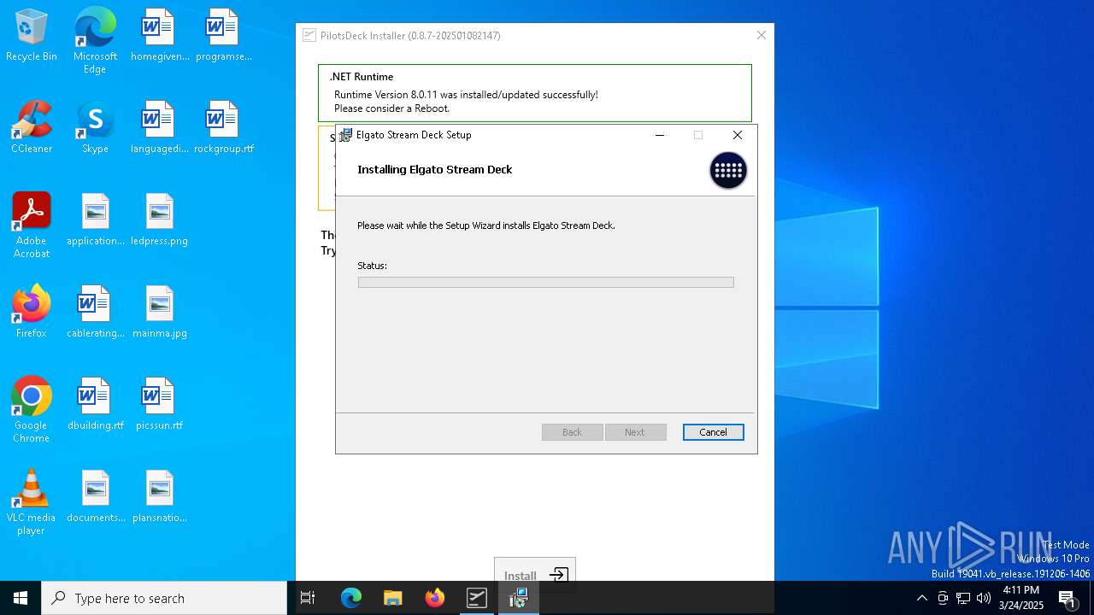Image resolution: width=1094 pixels, height=615 pixels.
Task: Open Task View on the taskbar
Action: coord(308,598)
